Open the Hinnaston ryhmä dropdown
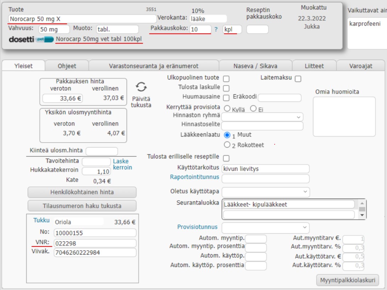 click(x=262, y=117)
